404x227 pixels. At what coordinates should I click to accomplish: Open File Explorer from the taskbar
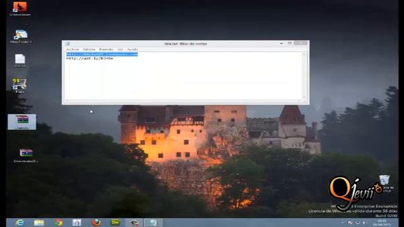[39, 223]
